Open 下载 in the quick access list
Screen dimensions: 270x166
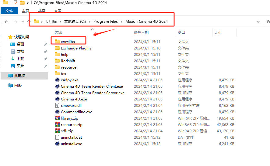tap(20, 59)
